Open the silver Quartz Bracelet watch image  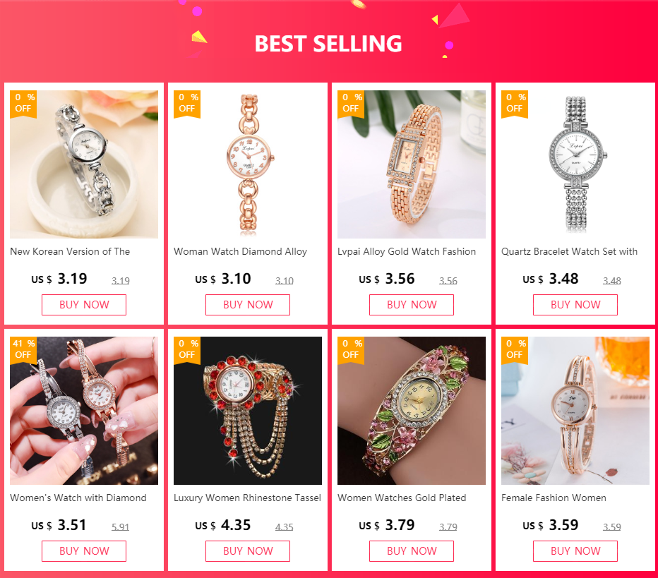575,164
